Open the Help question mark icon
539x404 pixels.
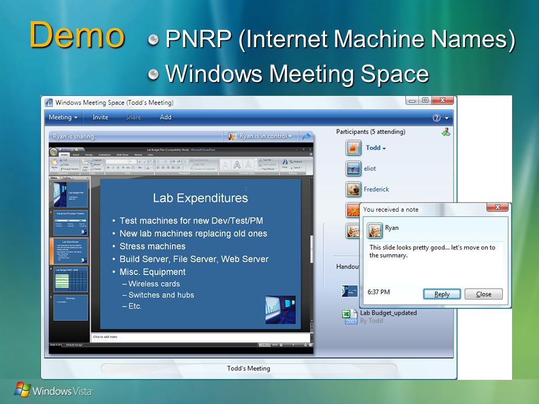click(437, 118)
